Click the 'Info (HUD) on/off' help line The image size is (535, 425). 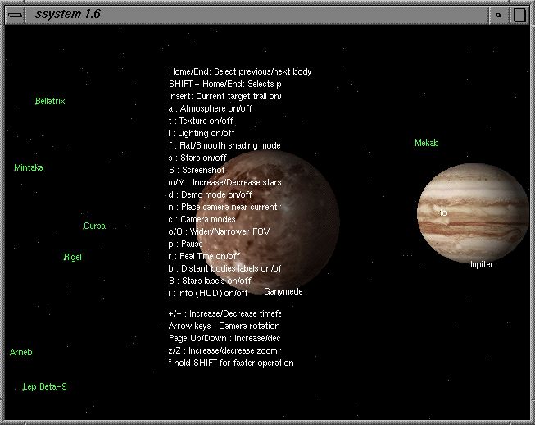[x=209, y=293]
